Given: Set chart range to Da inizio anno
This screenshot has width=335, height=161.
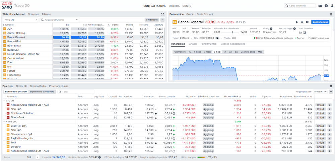Looking at the screenshot, I should click(248, 52).
